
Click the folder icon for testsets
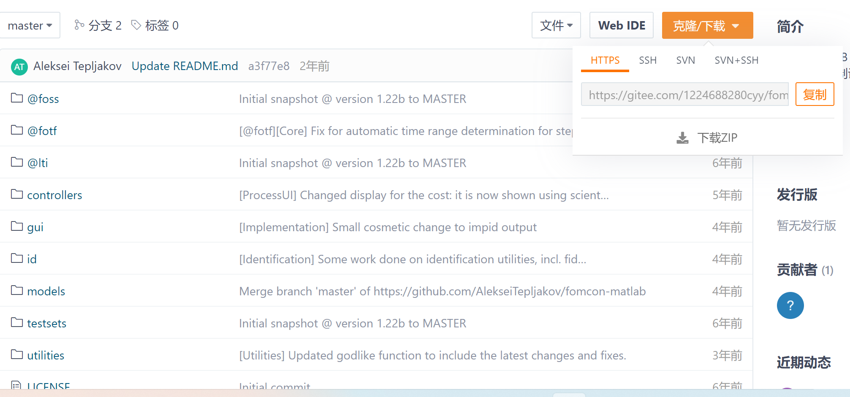(17, 322)
